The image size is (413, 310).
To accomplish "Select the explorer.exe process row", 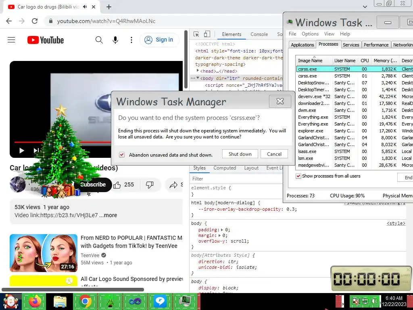I will tap(354, 131).
